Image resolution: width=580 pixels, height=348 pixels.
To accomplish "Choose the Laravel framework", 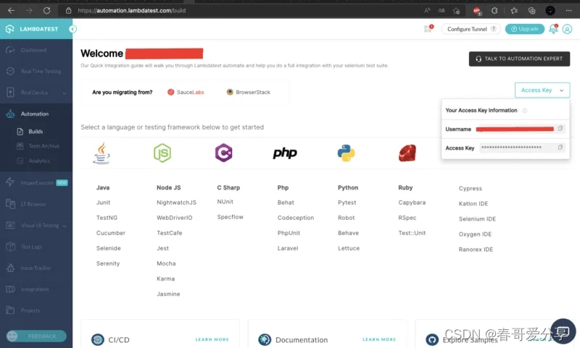I will pyautogui.click(x=288, y=248).
